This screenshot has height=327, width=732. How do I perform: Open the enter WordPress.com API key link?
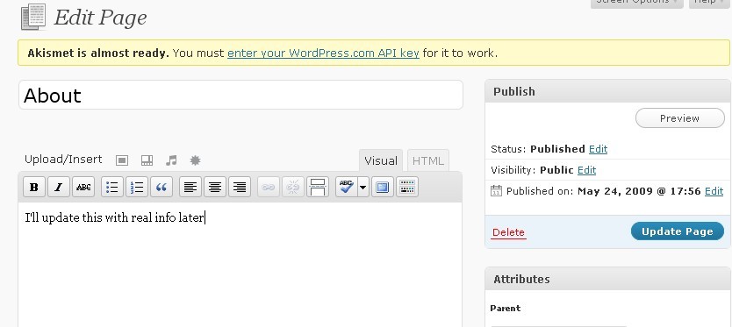[323, 53]
